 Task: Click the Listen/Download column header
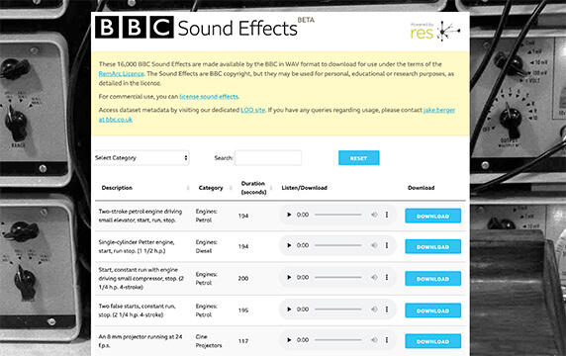(x=305, y=188)
